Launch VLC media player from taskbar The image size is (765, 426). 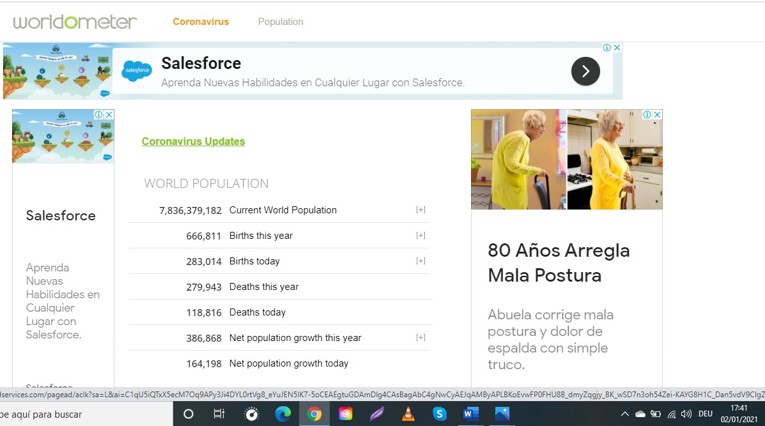click(408, 415)
